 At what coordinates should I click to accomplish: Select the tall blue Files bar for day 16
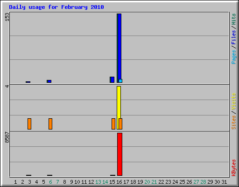(119, 46)
